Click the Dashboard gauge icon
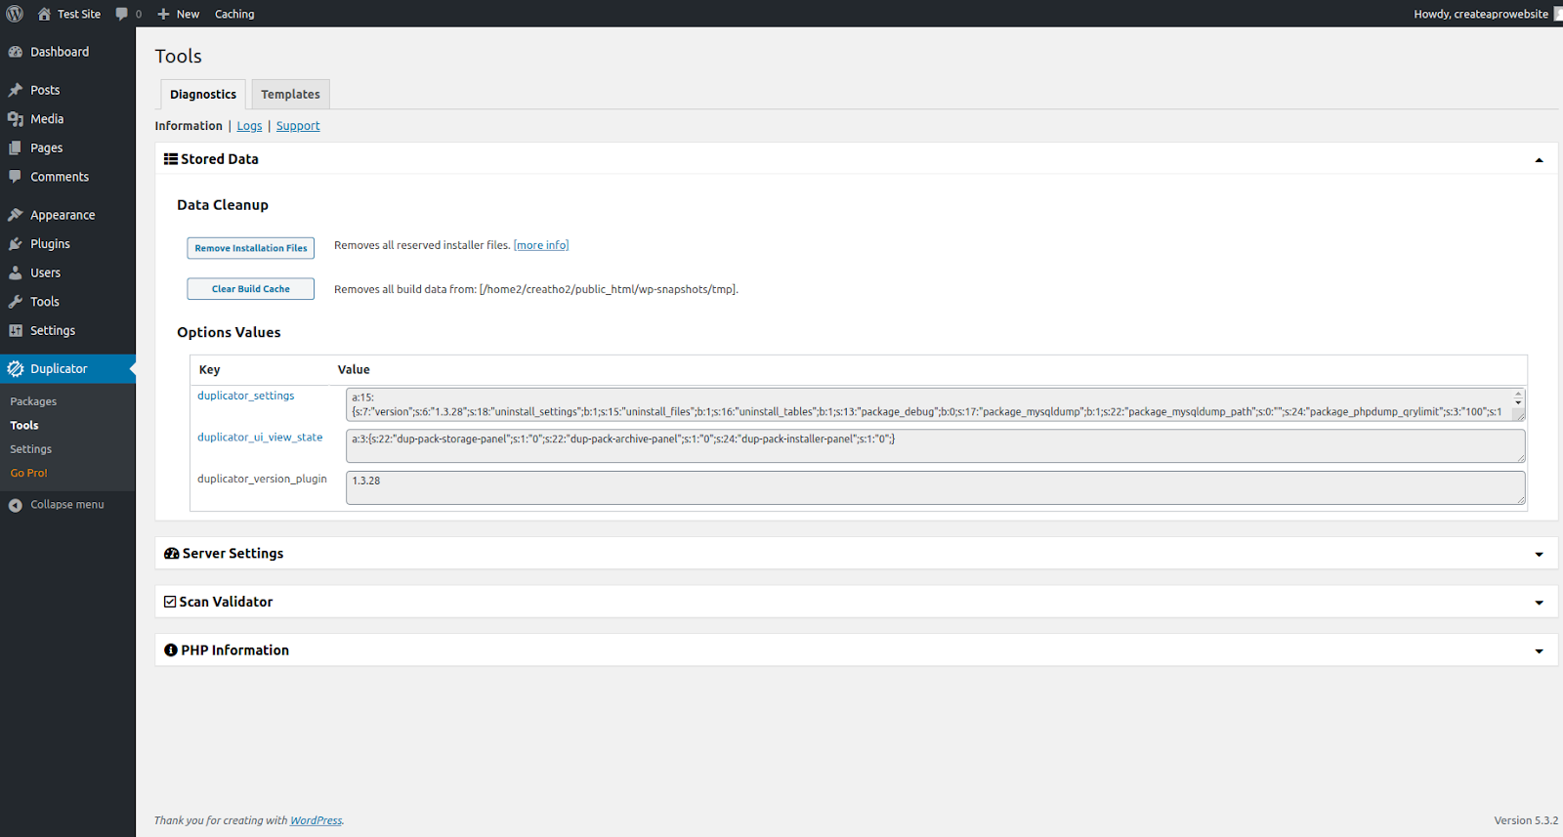This screenshot has height=837, width=1563. point(16,52)
